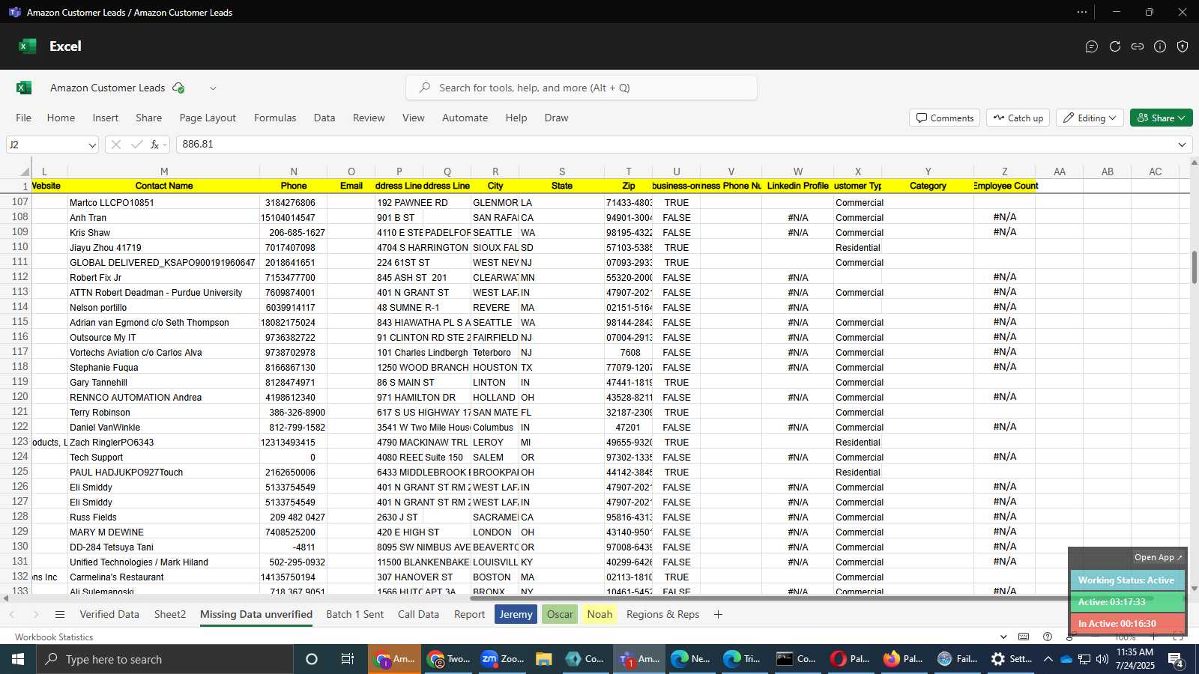The image size is (1199, 674).
Task: Click the shield icon in the header
Action: click(1183, 46)
